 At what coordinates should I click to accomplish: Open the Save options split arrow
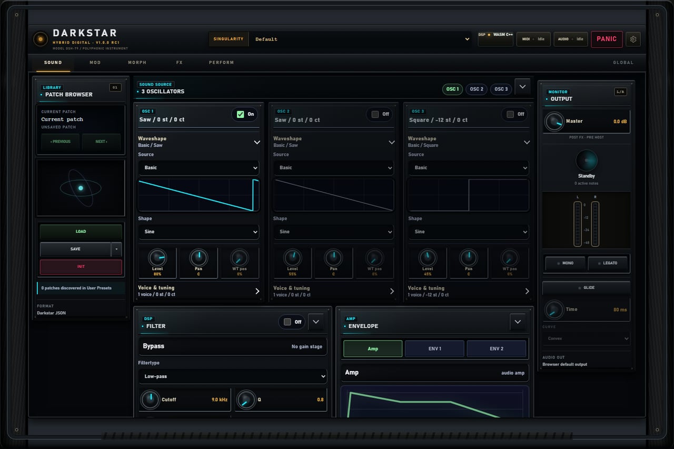117,249
